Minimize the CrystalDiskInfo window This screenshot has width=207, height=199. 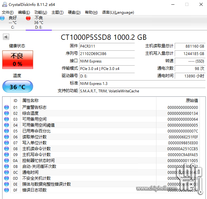click(x=173, y=4)
